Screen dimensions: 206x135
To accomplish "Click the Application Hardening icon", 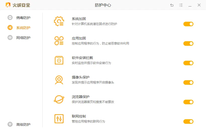I will 59,41.
